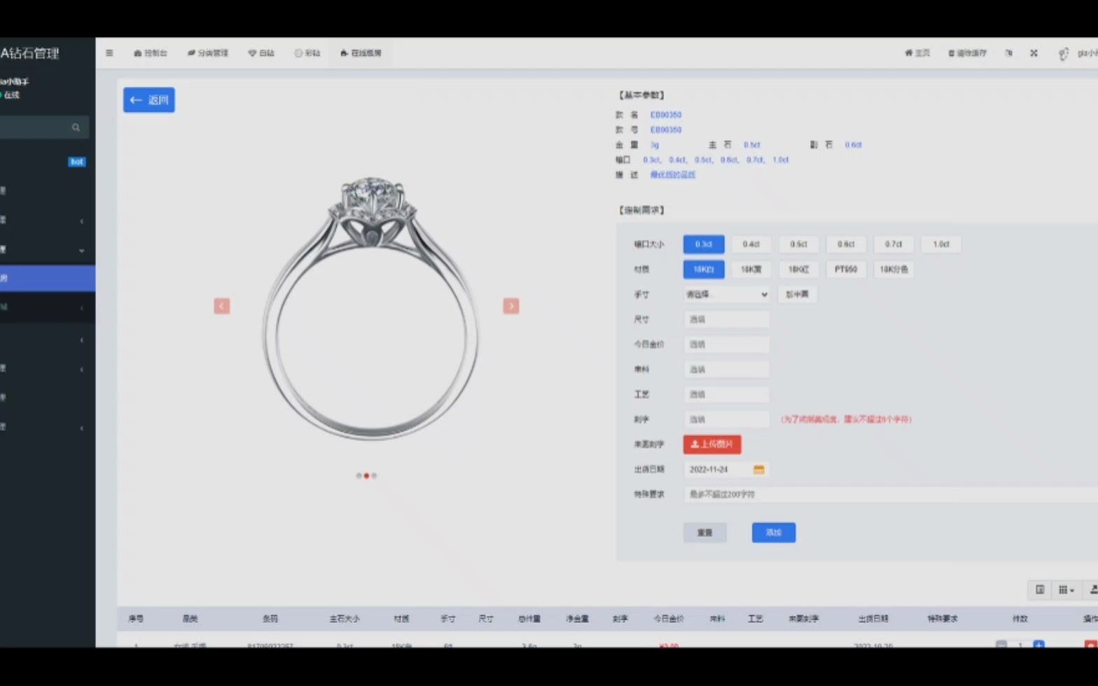Select the 在线版房 tab
Screen dimensions: 1098x686
point(361,53)
